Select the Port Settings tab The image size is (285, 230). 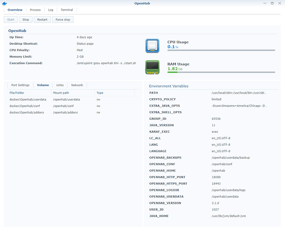tap(20, 85)
